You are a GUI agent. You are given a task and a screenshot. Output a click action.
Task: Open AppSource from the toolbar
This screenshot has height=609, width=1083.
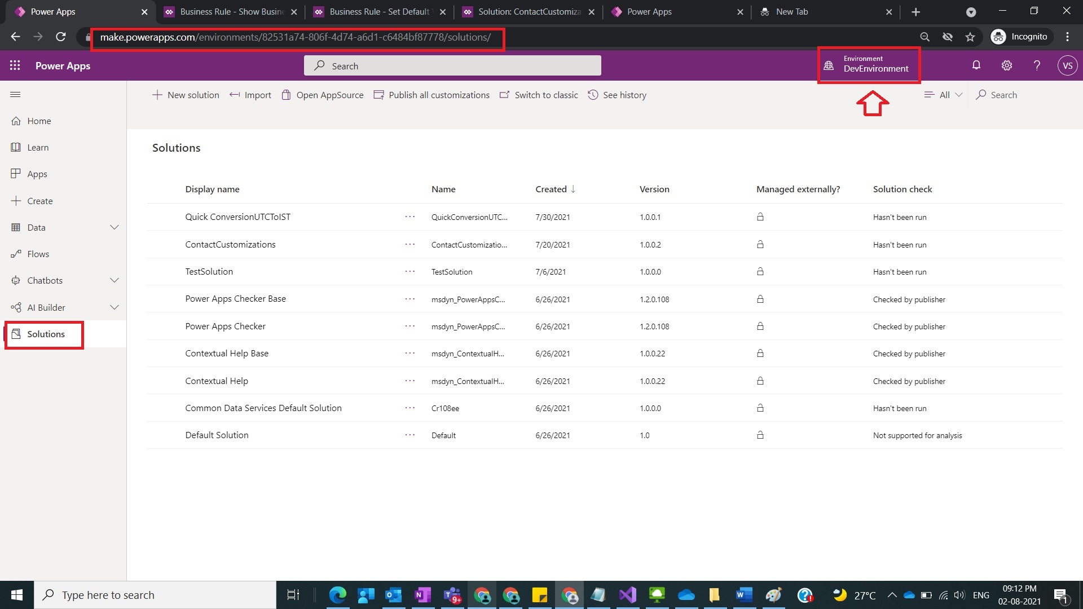[322, 95]
